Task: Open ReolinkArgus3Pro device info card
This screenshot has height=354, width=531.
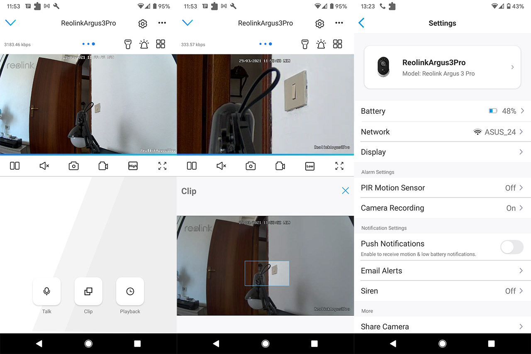Action: pos(442,67)
